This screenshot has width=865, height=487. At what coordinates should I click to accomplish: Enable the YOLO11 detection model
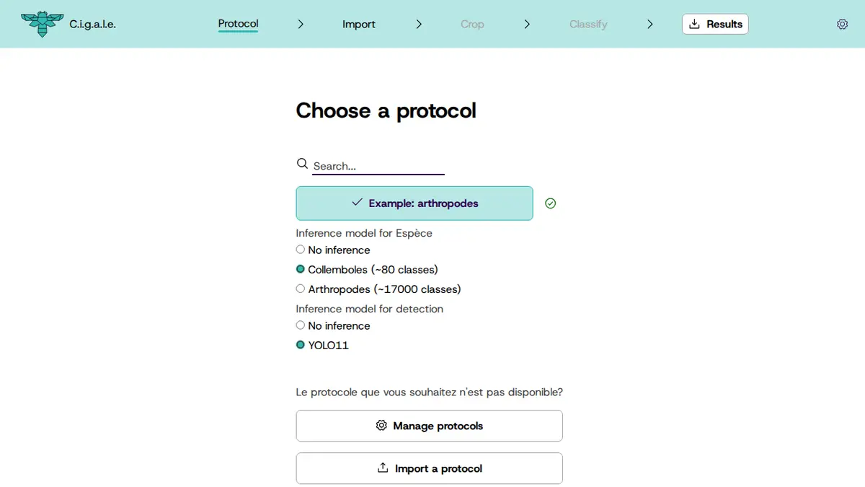click(301, 345)
